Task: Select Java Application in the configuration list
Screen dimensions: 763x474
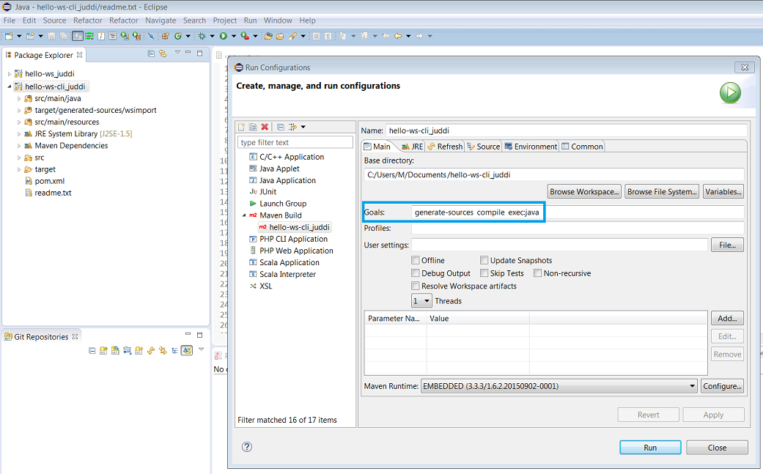Action: pyautogui.click(x=287, y=180)
